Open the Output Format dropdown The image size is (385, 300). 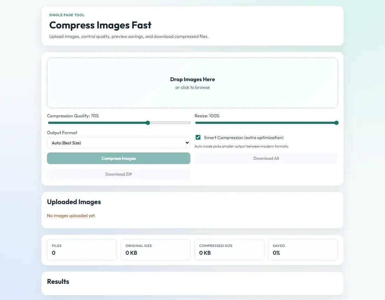[119, 143]
